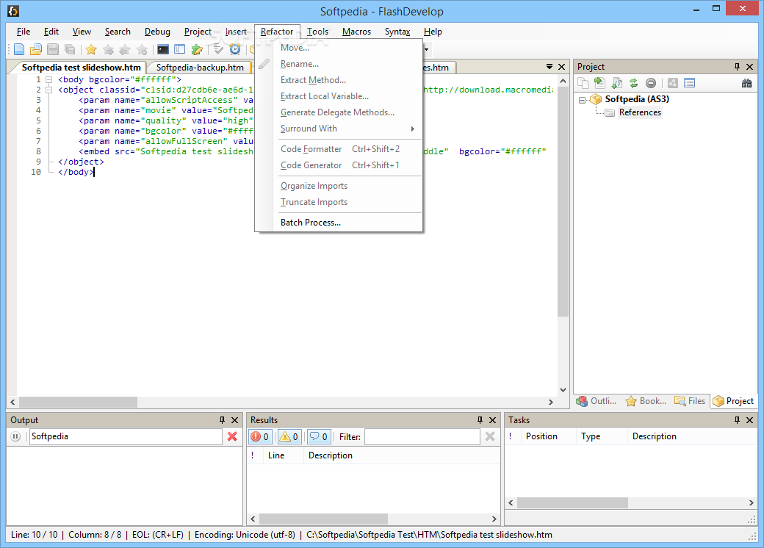
Task: Toggle errors filter button showing 0
Action: [261, 436]
